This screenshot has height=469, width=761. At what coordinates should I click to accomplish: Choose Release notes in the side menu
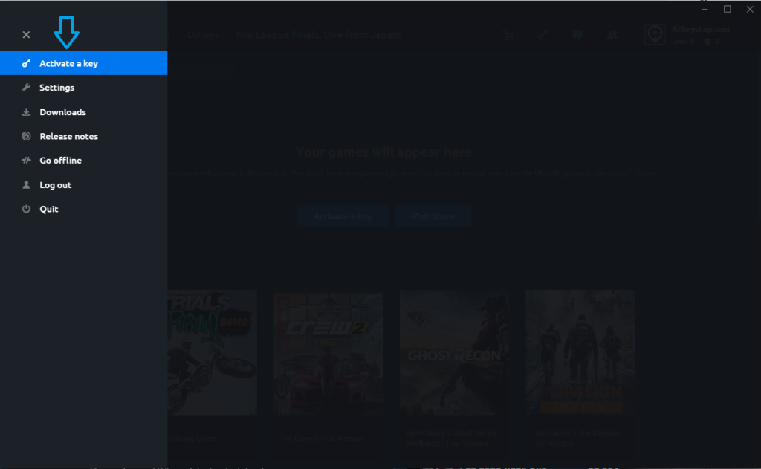(68, 137)
